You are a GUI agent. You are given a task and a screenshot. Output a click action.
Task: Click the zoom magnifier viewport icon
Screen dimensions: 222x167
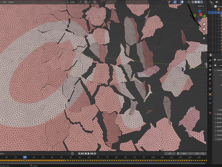(x=204, y=24)
